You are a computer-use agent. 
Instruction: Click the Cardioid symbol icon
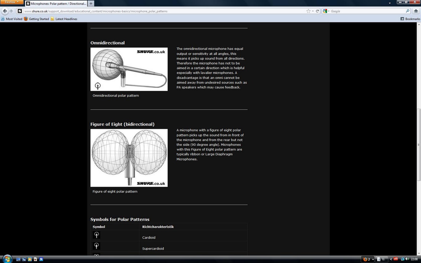click(x=97, y=235)
